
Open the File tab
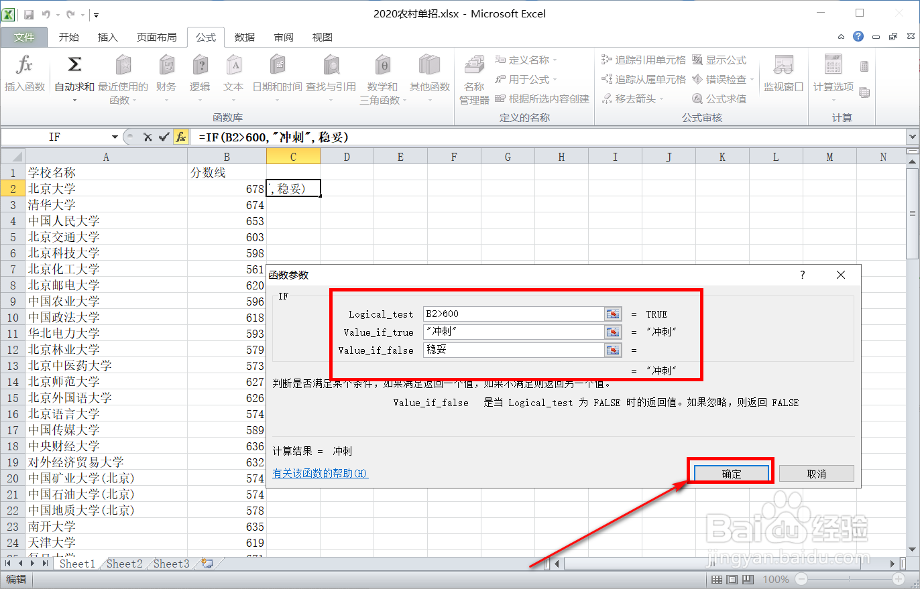pos(24,38)
